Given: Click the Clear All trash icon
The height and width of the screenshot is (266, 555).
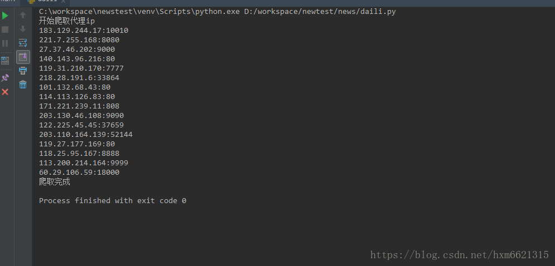Looking at the screenshot, I should tap(23, 85).
